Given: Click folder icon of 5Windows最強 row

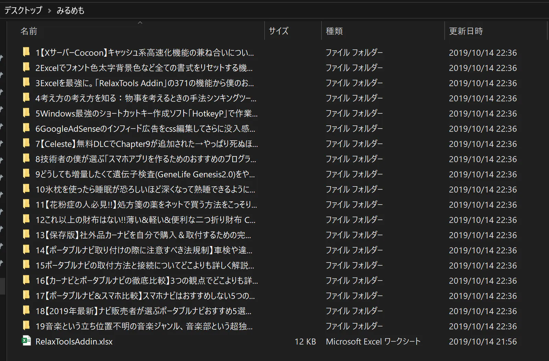Looking at the screenshot, I should pos(26,113).
